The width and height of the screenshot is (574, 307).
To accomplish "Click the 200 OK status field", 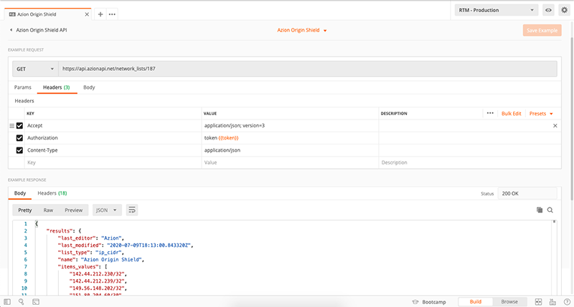I will (x=527, y=193).
